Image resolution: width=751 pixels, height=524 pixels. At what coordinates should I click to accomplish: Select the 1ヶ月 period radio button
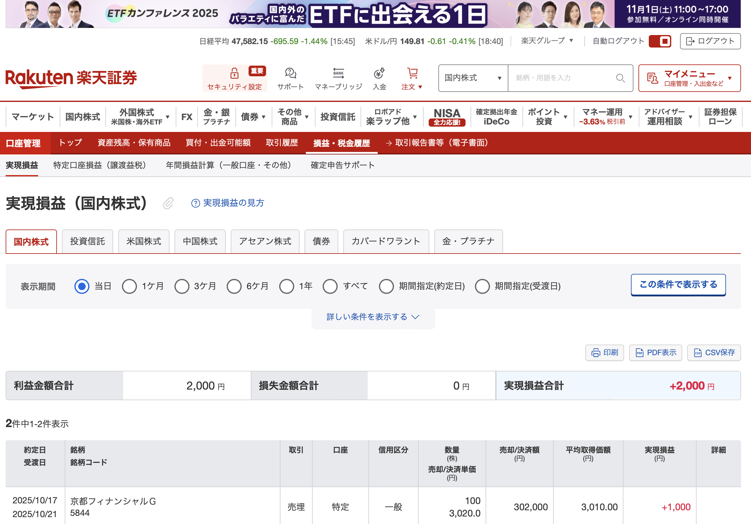(129, 286)
